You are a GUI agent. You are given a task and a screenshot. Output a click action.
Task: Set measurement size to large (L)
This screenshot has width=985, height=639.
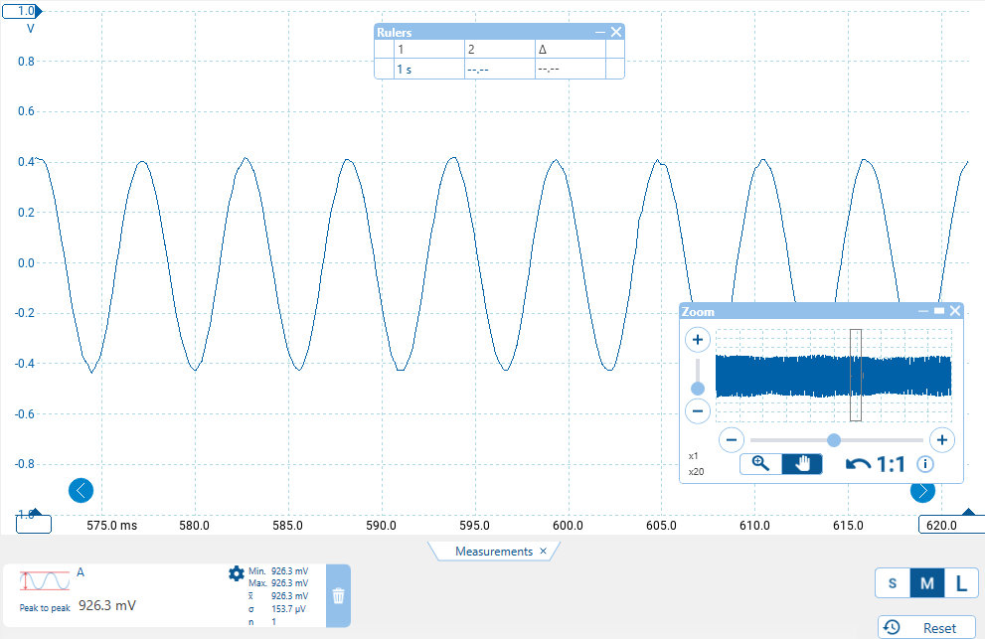point(961,583)
